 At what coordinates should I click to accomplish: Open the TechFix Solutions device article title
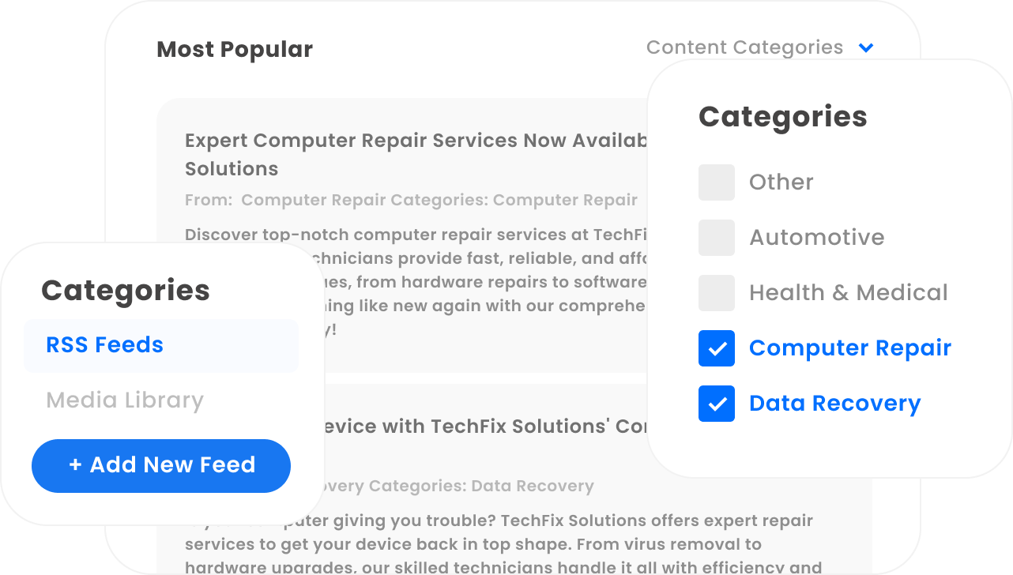coord(485,427)
